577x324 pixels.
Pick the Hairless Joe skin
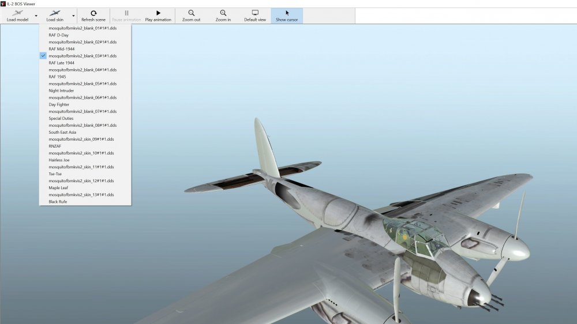click(59, 160)
